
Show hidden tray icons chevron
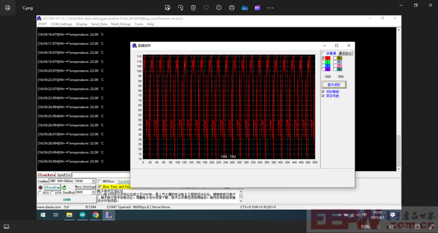[339, 215]
